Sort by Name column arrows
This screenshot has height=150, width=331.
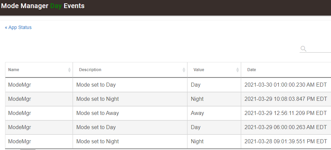pos(69,70)
